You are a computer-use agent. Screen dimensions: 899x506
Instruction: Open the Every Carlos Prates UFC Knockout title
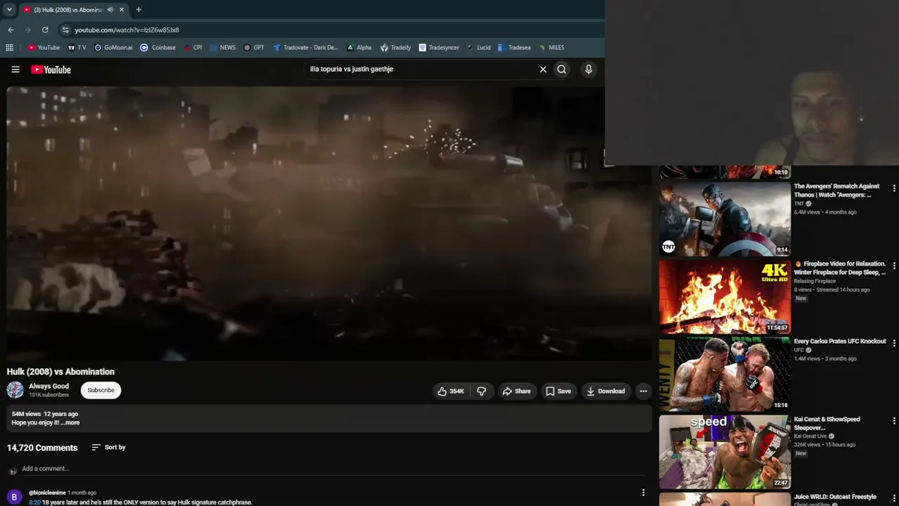[x=840, y=342]
